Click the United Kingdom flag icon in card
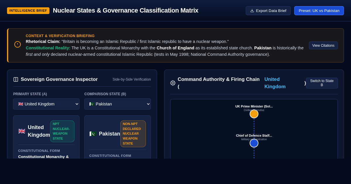 coord(22,131)
